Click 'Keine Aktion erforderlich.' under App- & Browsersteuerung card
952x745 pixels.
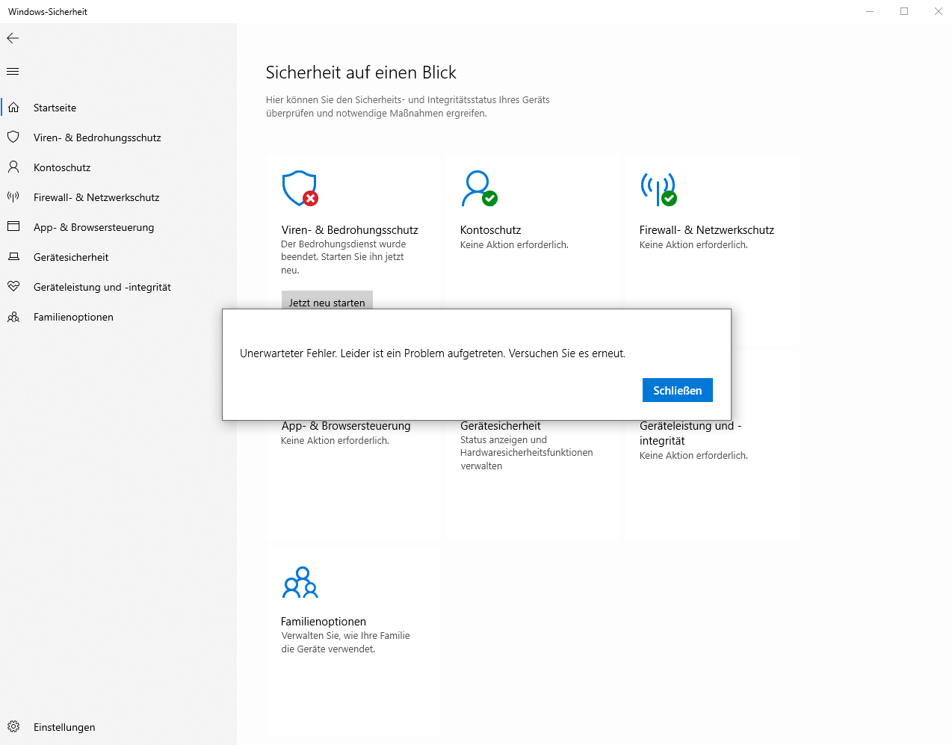click(335, 441)
